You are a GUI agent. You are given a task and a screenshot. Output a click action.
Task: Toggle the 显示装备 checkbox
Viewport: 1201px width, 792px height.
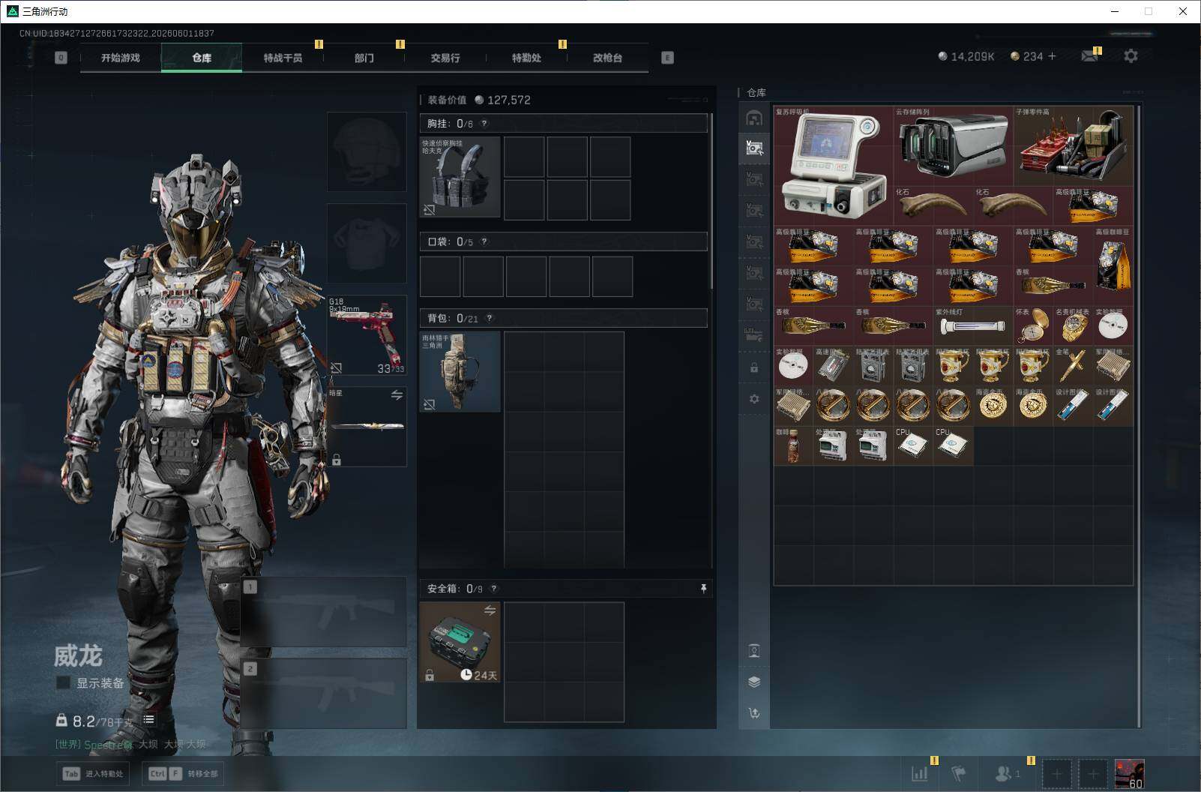(x=63, y=682)
